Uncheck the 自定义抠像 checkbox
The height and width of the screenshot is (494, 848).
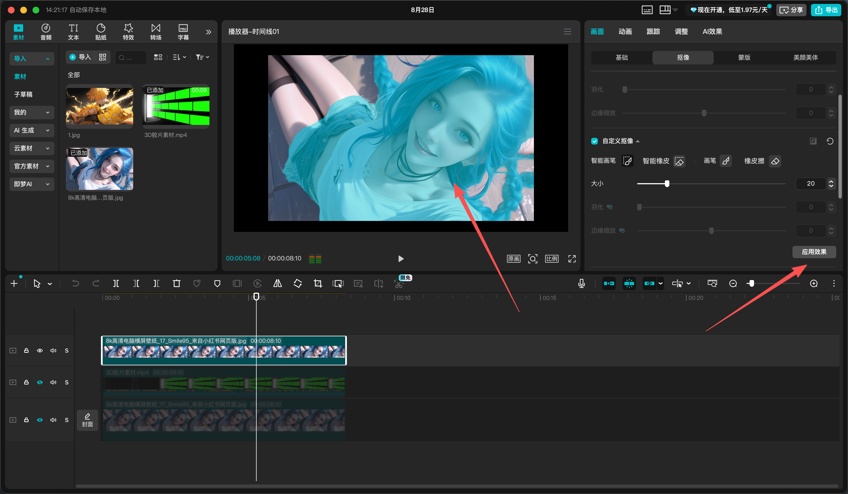pos(594,141)
